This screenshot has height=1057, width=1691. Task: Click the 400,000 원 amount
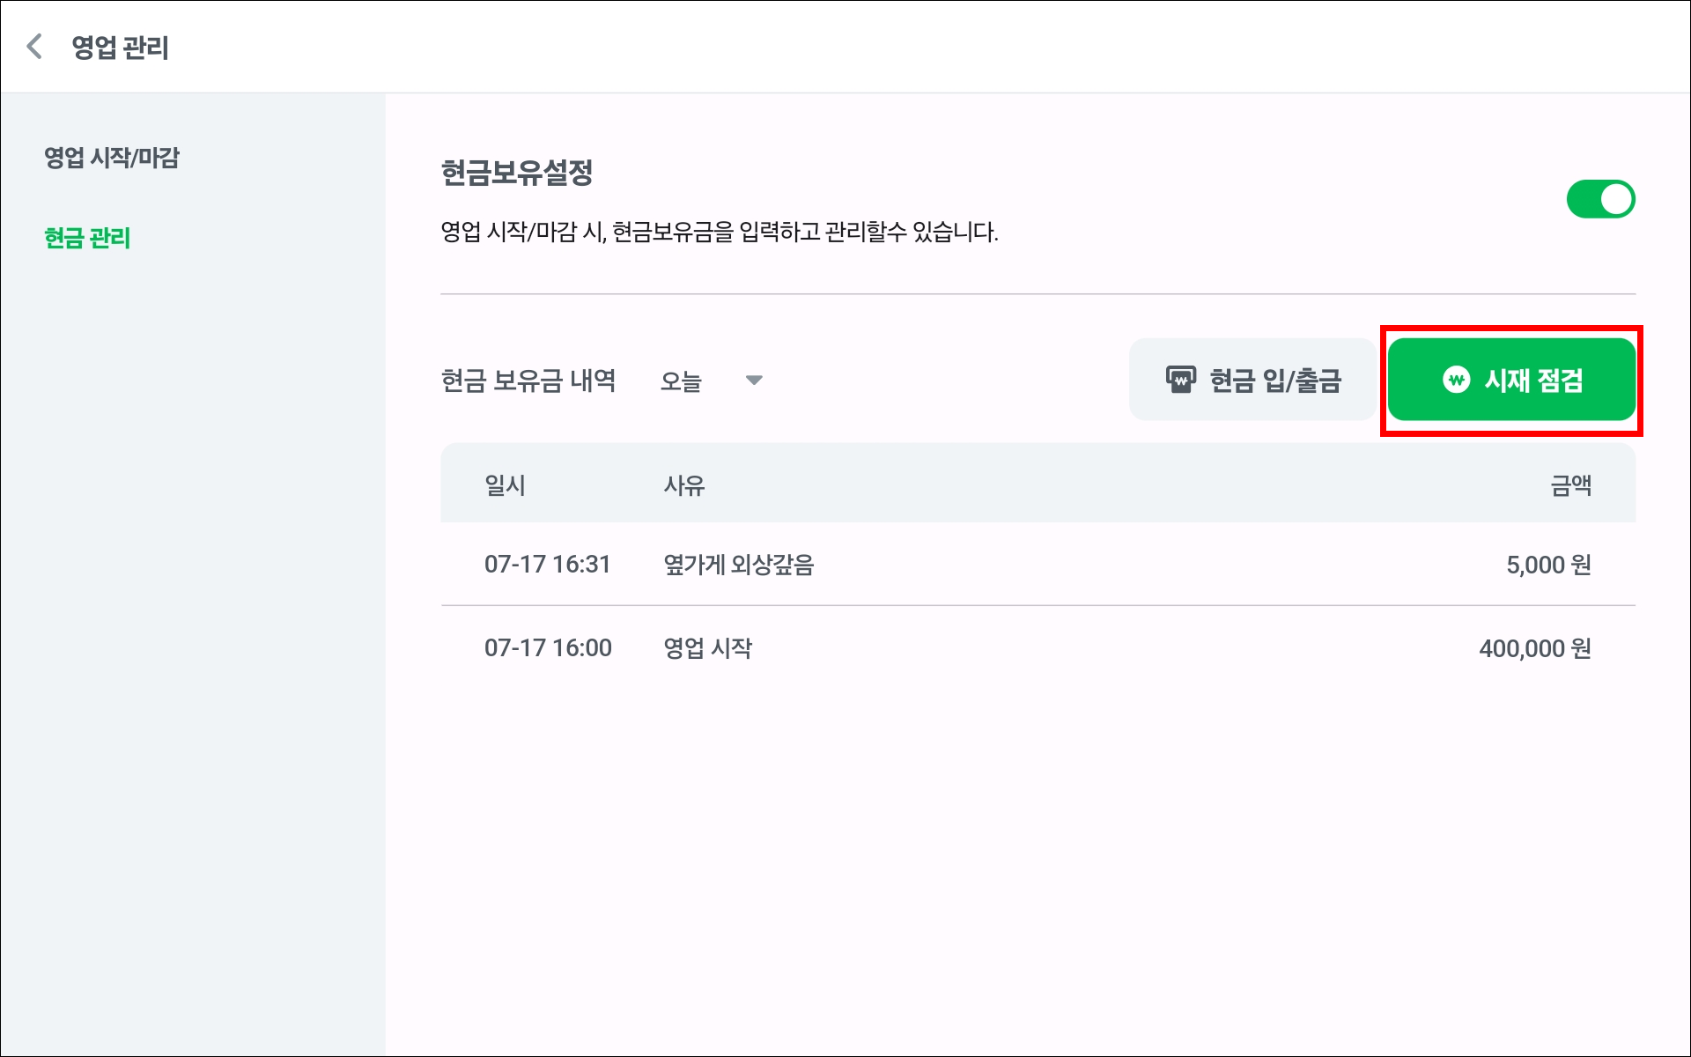1534,648
